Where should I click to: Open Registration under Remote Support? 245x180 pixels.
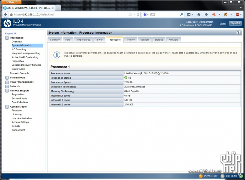click(18, 94)
